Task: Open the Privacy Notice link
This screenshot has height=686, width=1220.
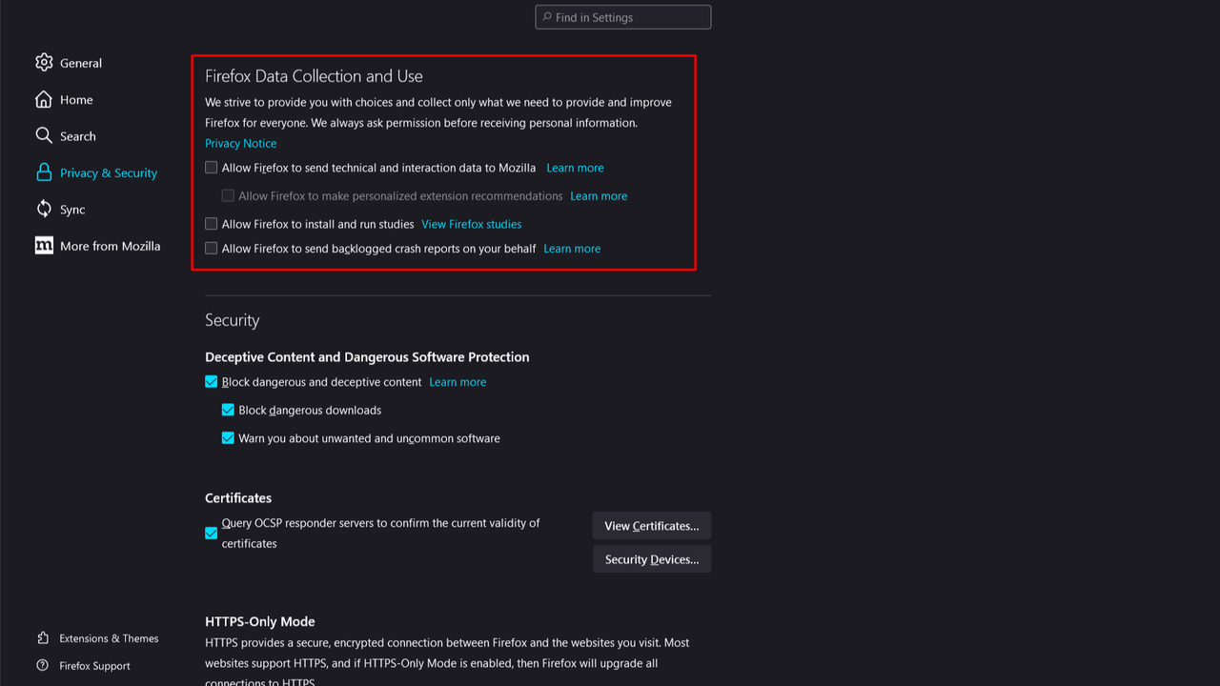Action: (x=240, y=144)
